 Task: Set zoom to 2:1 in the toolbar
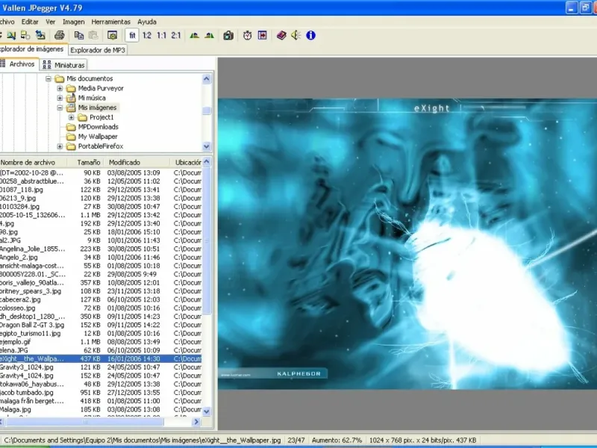[175, 35]
